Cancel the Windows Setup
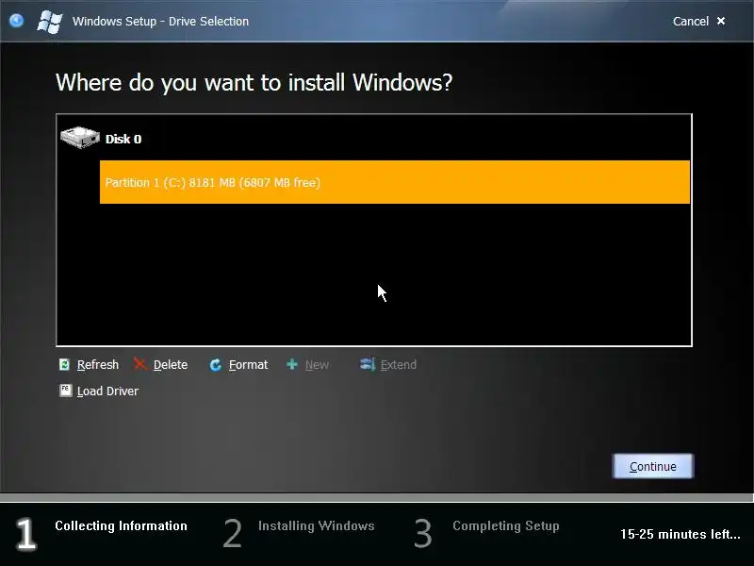Screen dimensions: 754x566 click(691, 21)
